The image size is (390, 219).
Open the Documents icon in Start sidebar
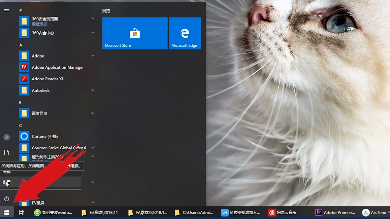[7, 152]
